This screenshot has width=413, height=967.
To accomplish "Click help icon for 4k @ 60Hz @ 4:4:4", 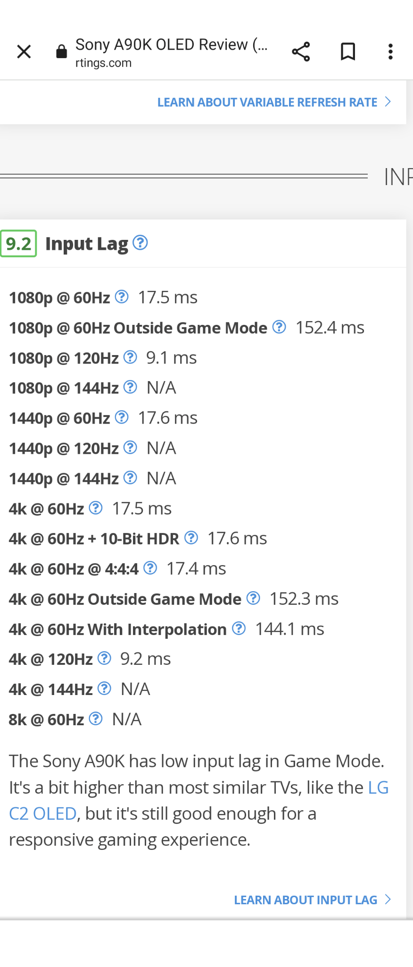I will 150,568.
